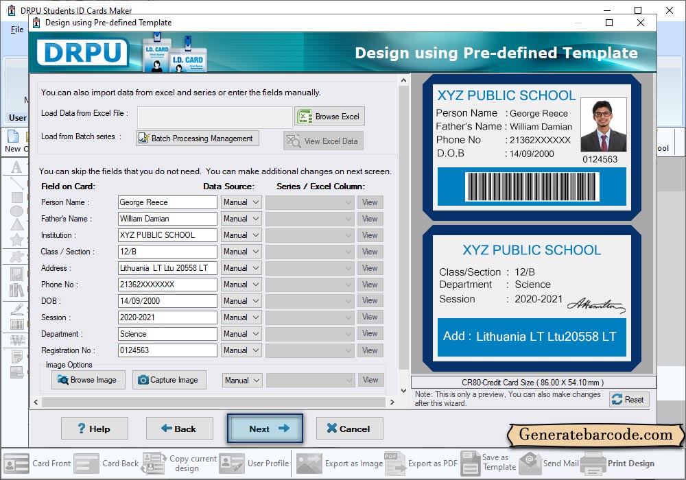
Task: Click Browse Excel button
Action: tap(329, 117)
